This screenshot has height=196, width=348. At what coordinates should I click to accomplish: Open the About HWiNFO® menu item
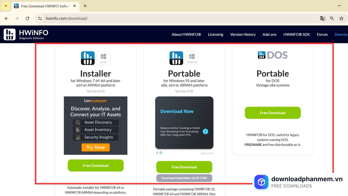(x=186, y=35)
